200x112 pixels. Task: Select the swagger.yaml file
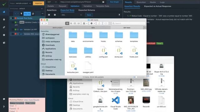pyautogui.click(x=88, y=68)
